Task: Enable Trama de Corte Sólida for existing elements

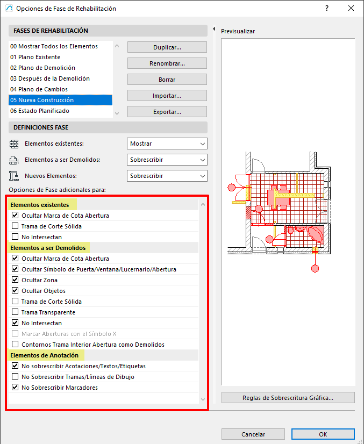Action: (15, 226)
